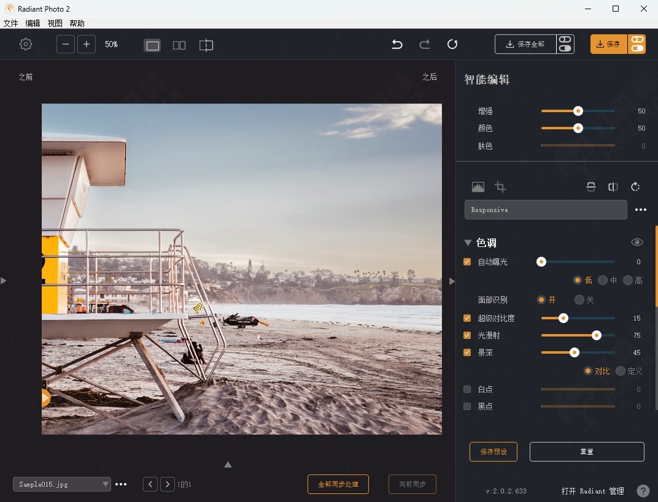
Task: Open the Sample015.jpg file dropdown
Action: (62, 484)
